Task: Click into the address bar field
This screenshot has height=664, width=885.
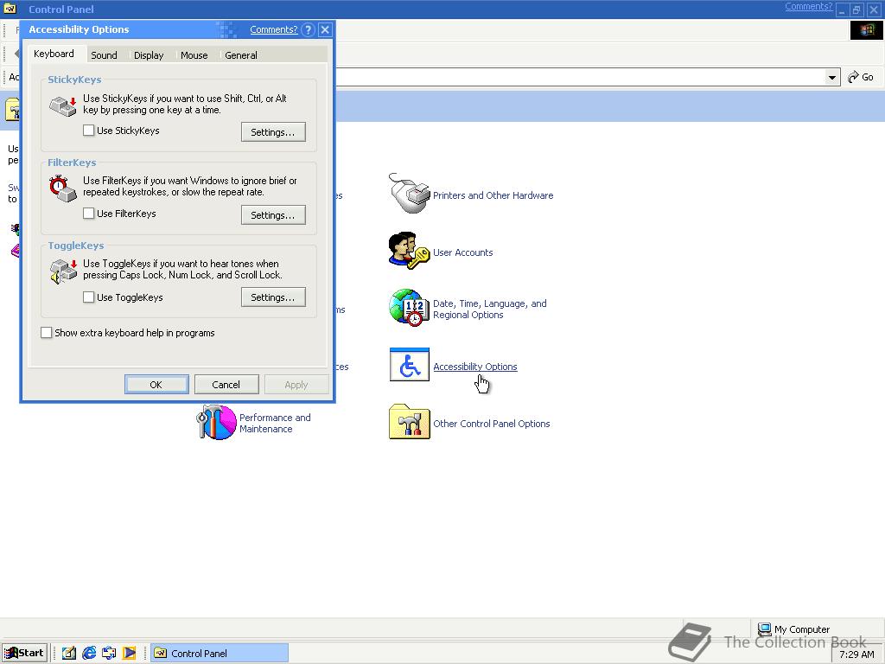Action: (x=580, y=77)
